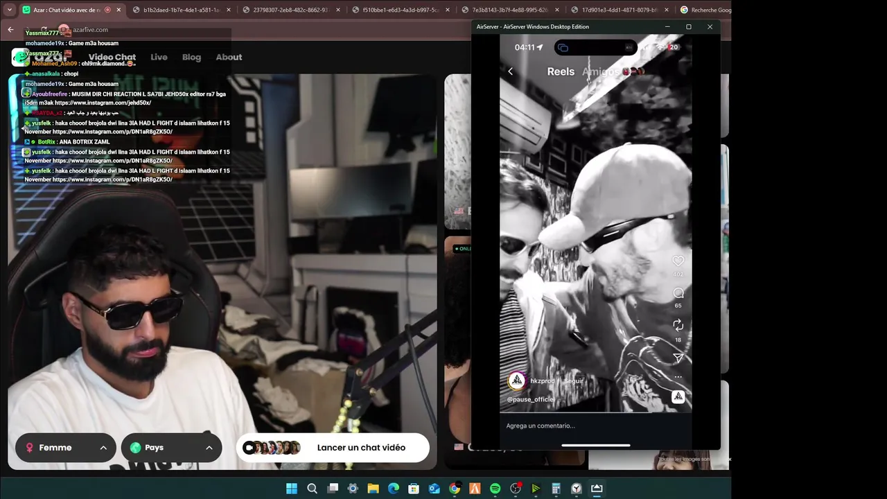Image resolution: width=887 pixels, height=499 pixels.
Task: Close the Azar chat video tab
Action: [x=118, y=10]
